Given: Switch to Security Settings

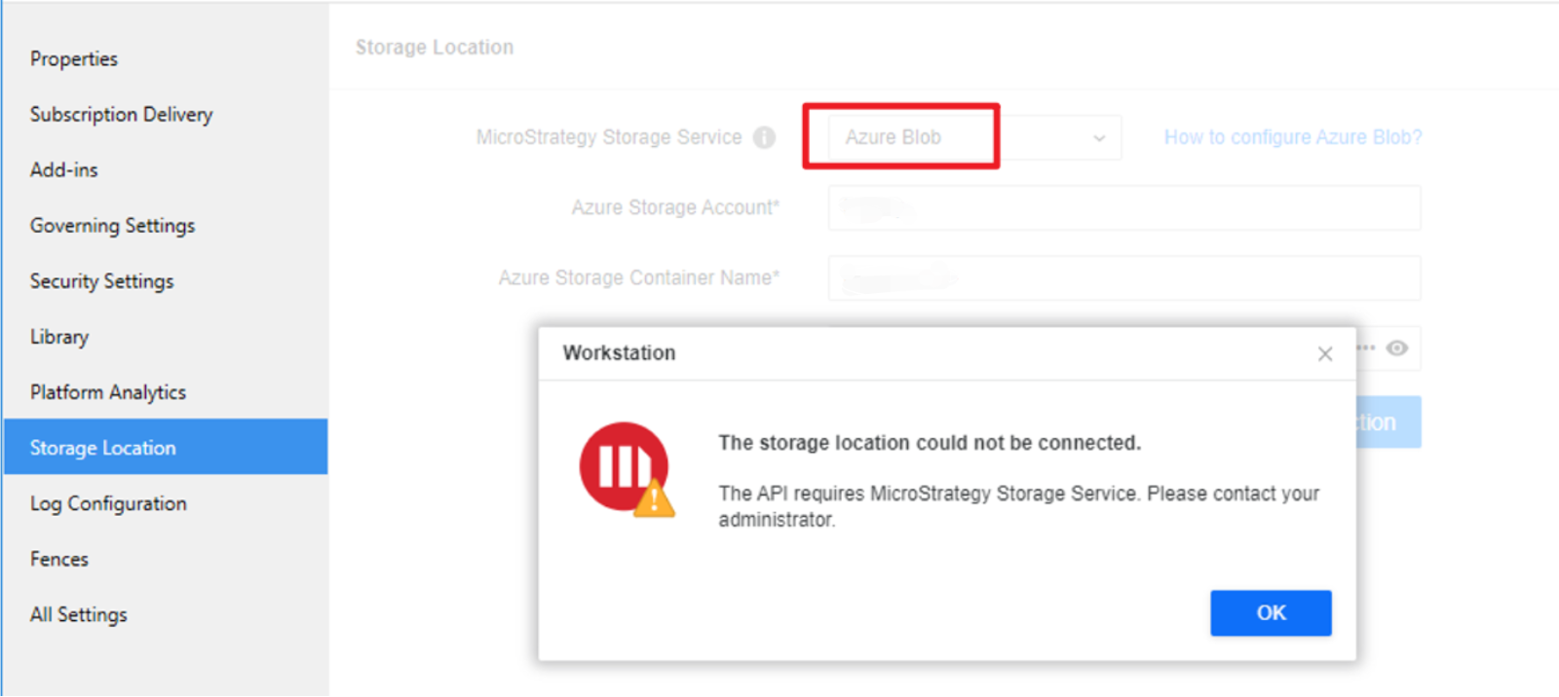Looking at the screenshot, I should coord(102,281).
